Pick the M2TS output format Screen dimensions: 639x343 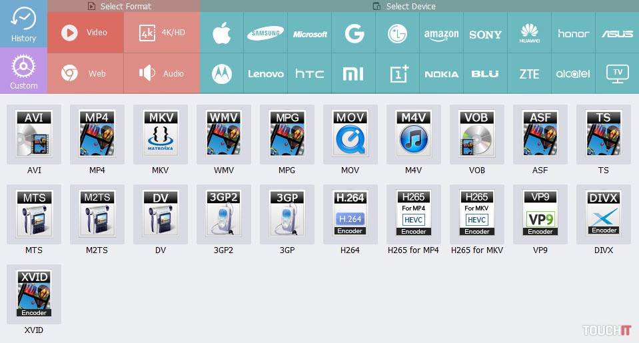(97, 214)
